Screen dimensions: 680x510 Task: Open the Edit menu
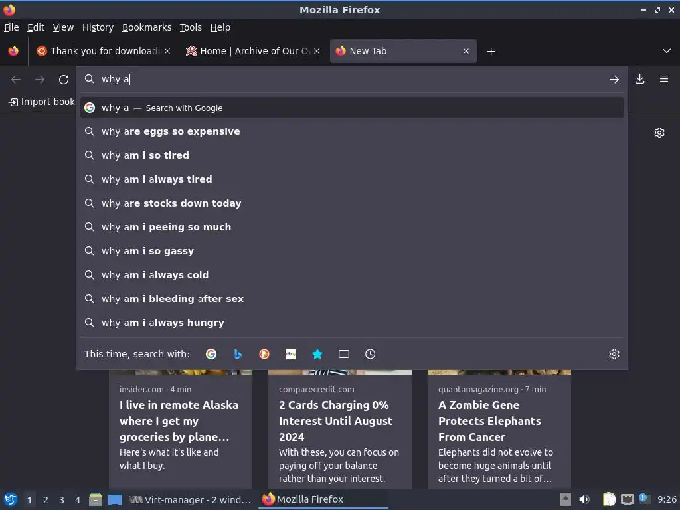click(x=36, y=27)
